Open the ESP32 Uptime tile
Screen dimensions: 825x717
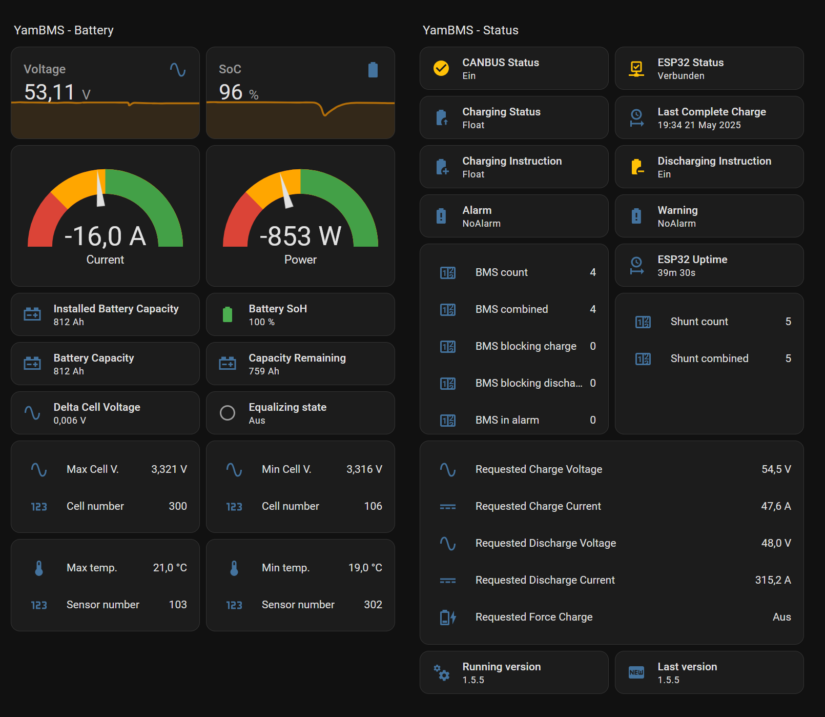709,265
